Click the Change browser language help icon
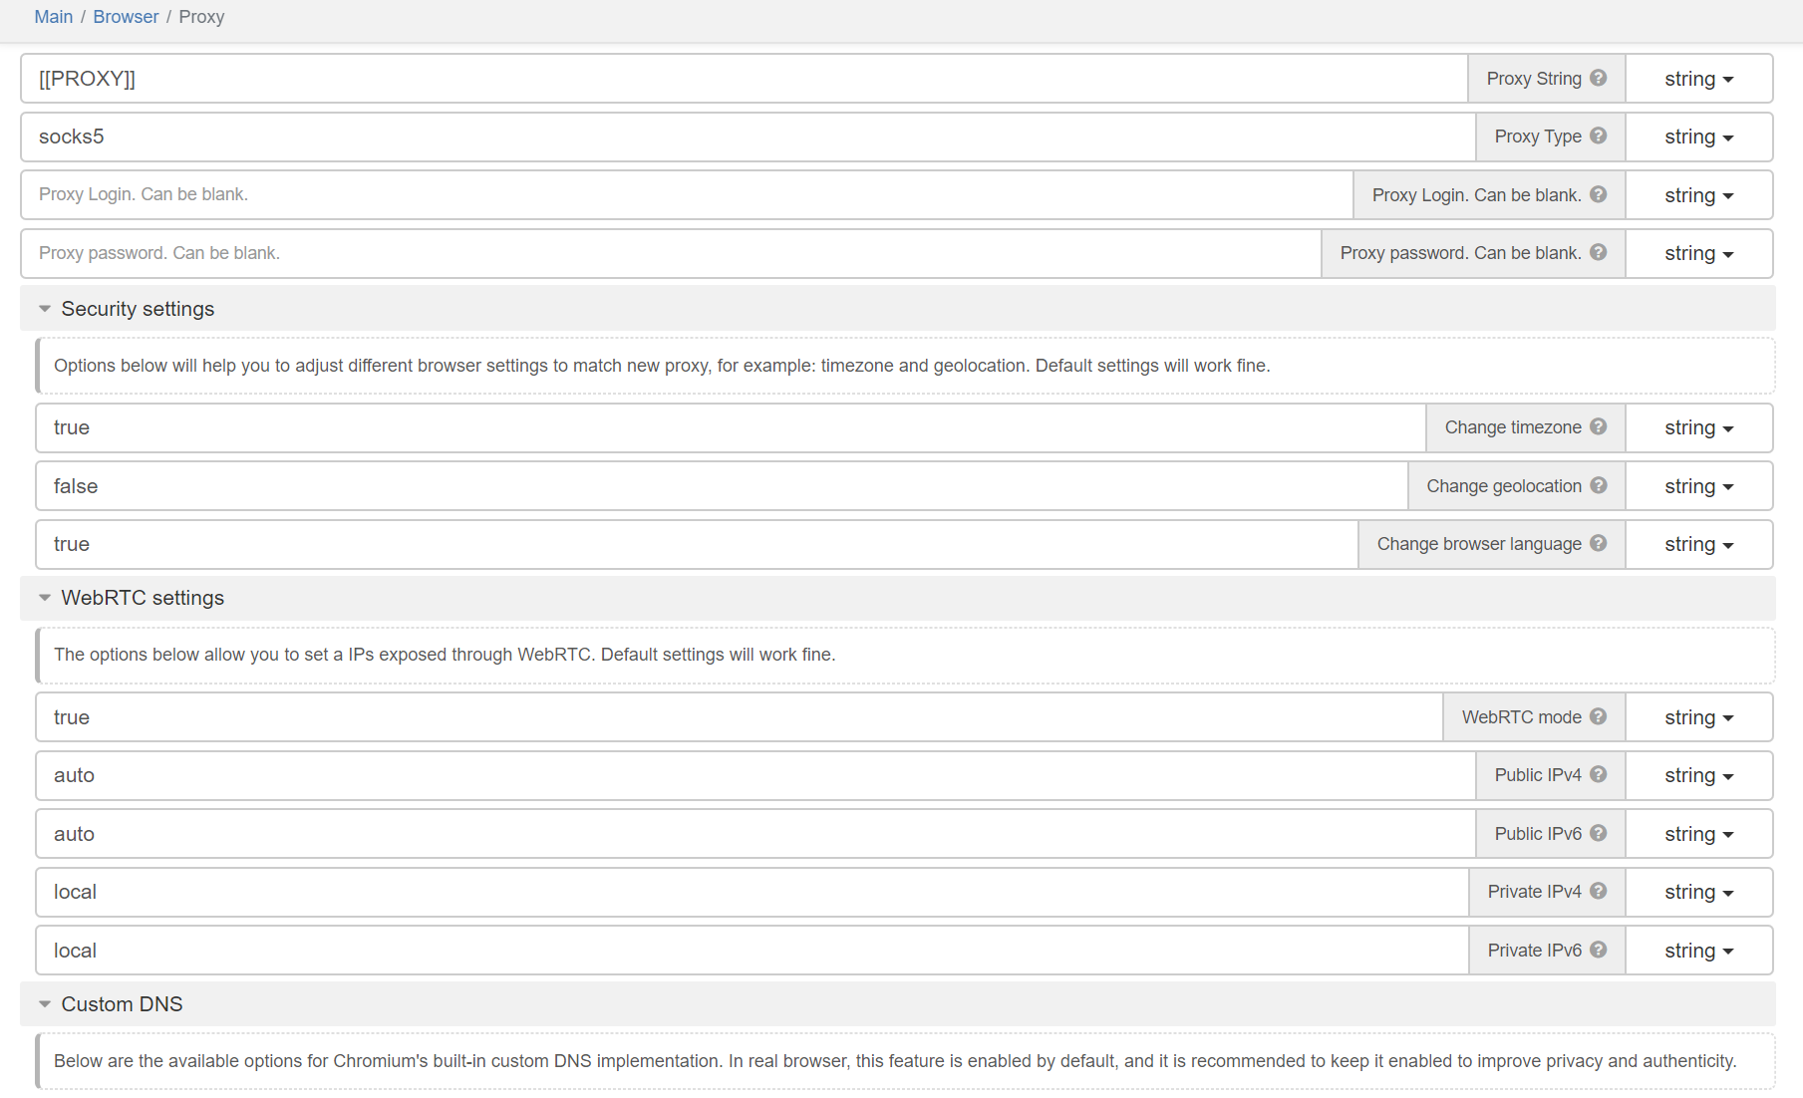The width and height of the screenshot is (1803, 1098). [x=1598, y=543]
